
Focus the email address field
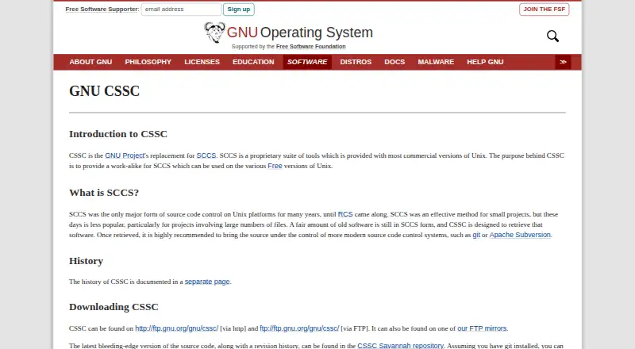182,10
